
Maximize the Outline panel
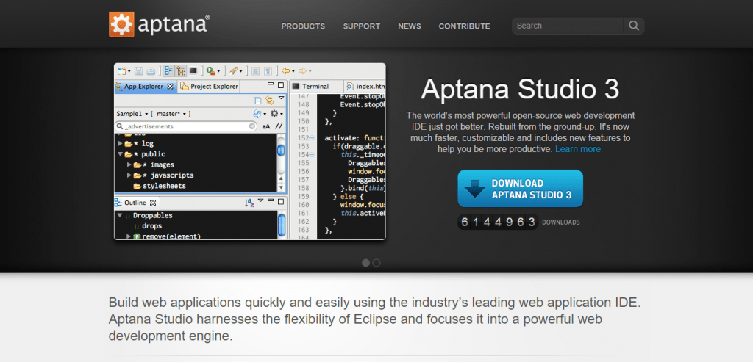point(281,201)
